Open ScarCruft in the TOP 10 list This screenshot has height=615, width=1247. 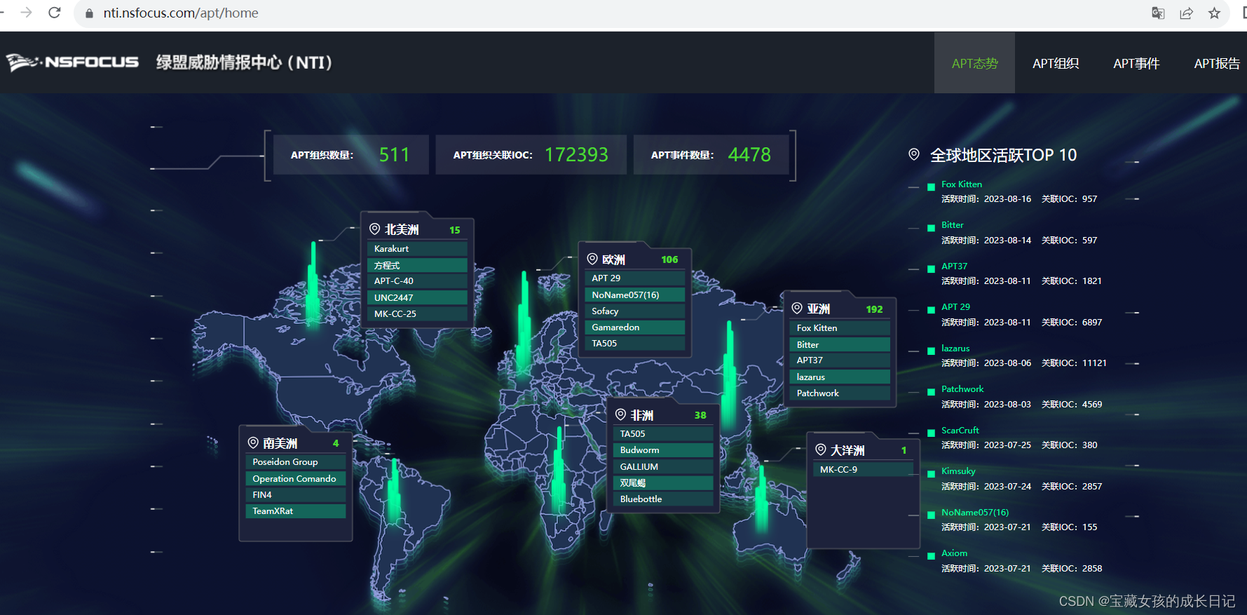click(x=960, y=431)
